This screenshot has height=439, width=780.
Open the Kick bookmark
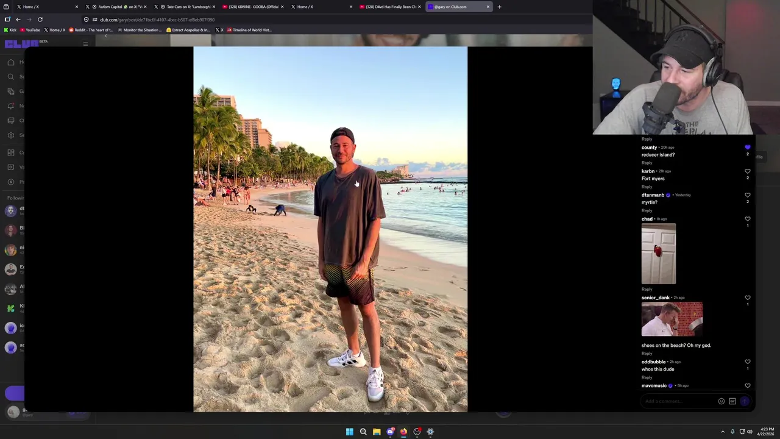(x=10, y=30)
